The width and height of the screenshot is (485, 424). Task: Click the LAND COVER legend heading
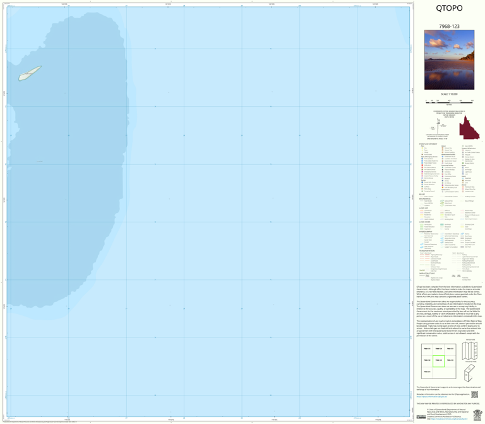click(424, 222)
